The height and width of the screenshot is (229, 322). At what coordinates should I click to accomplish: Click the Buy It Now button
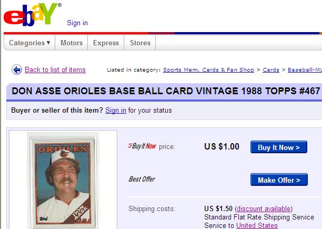tap(279, 147)
